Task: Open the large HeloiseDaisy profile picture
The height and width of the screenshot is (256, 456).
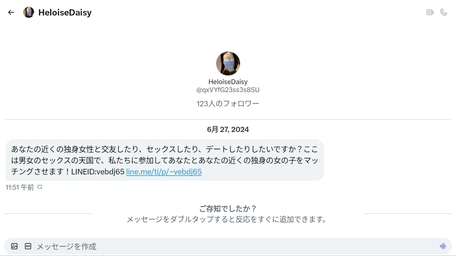Action: pyautogui.click(x=228, y=63)
